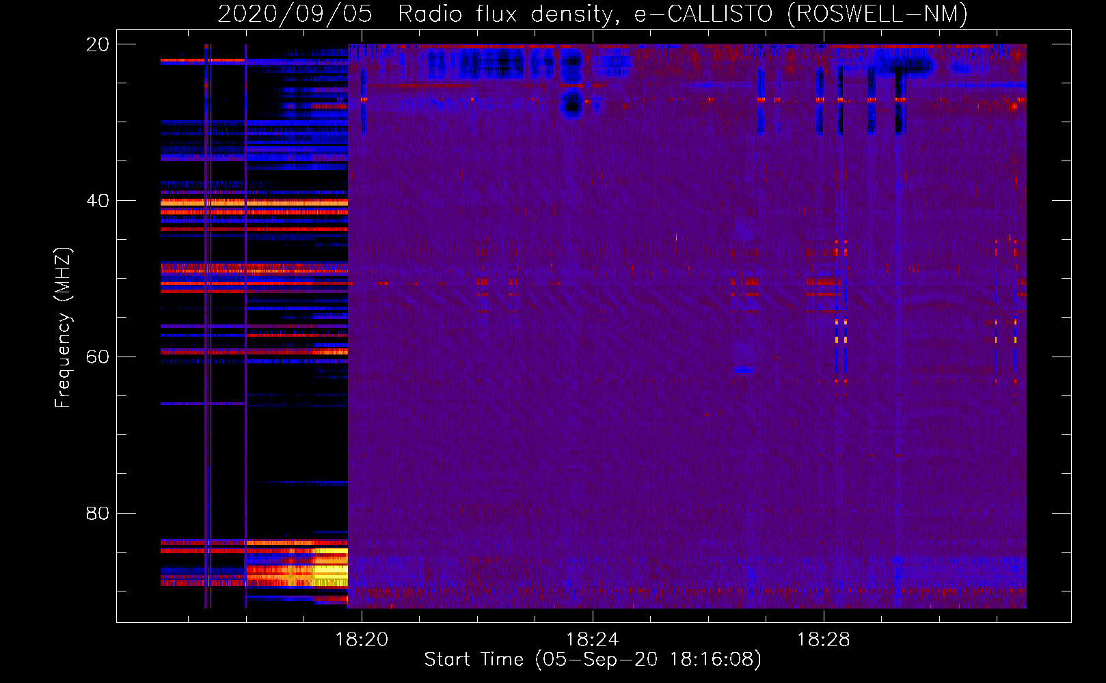The width and height of the screenshot is (1106, 683).
Task: Click the 40 MHz frequency tick label
Action: [97, 201]
